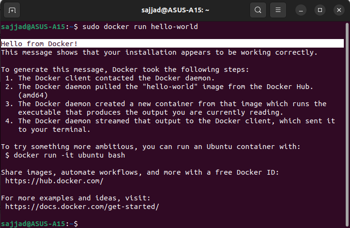
Task: Click the terminal vertical scrollbar
Action: point(347,124)
